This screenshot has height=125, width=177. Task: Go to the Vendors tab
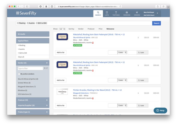click(x=127, y=14)
